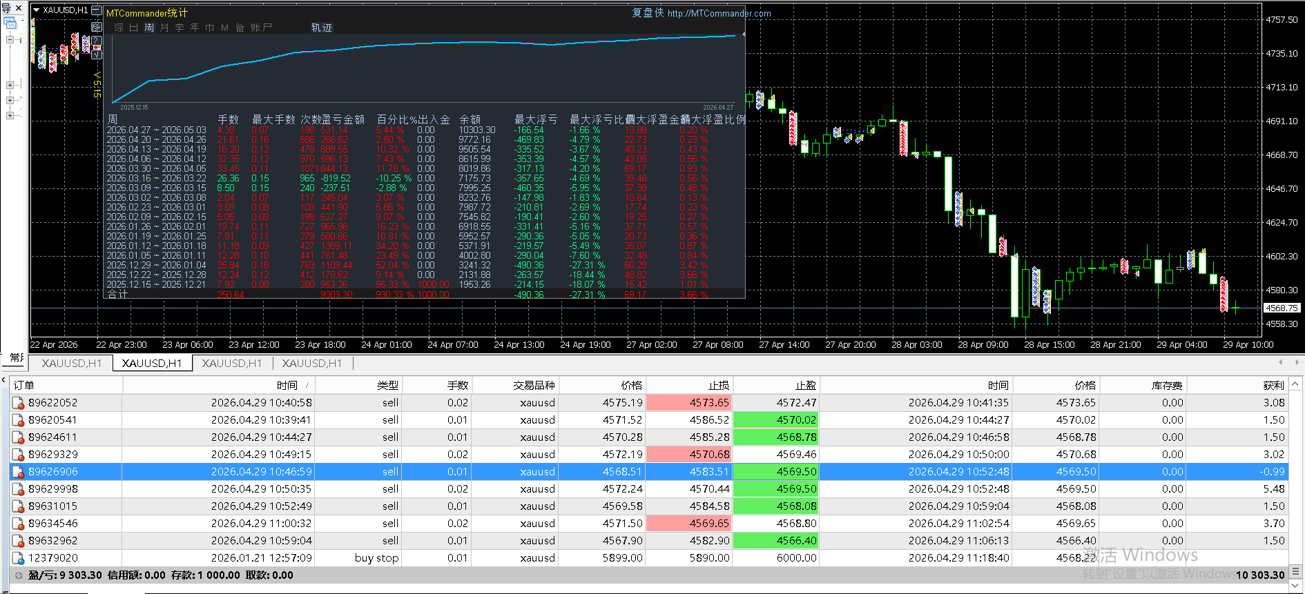The height and width of the screenshot is (594, 1305).
Task: Click the order icon for 89622052
Action: (x=19, y=403)
